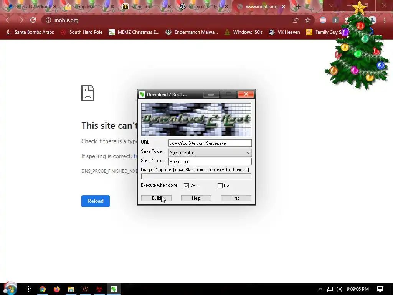This screenshot has height=295, width=393.
Task: Check the 'Yes' execute when done checkbox
Action: click(186, 186)
